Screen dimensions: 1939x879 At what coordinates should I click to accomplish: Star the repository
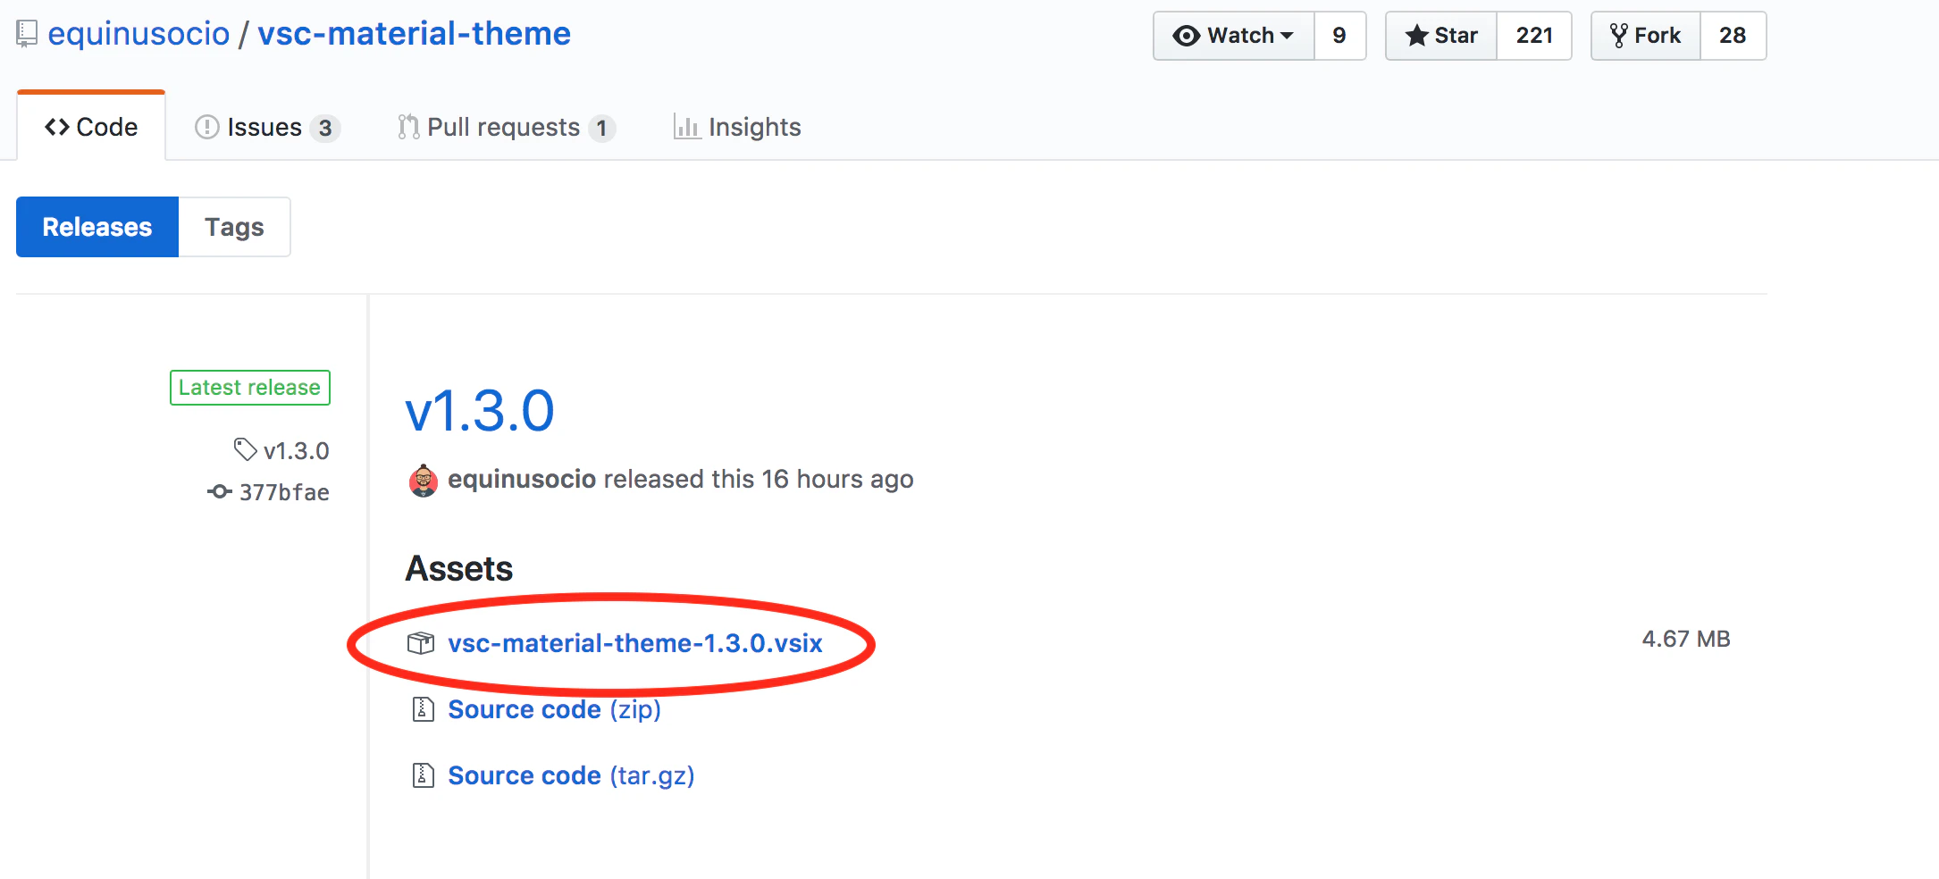coord(1441,36)
